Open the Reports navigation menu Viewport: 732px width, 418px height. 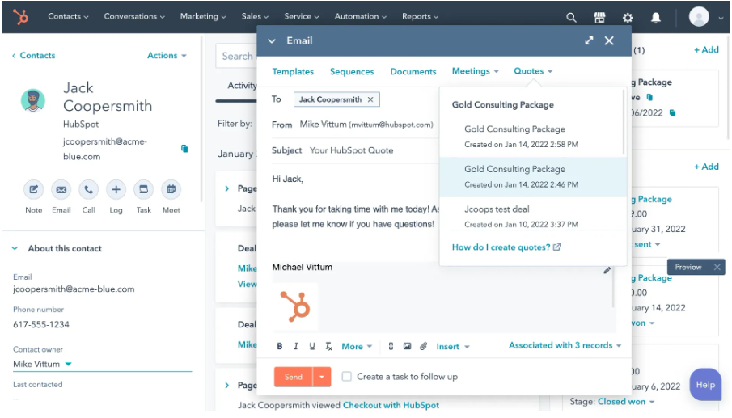[x=420, y=16]
